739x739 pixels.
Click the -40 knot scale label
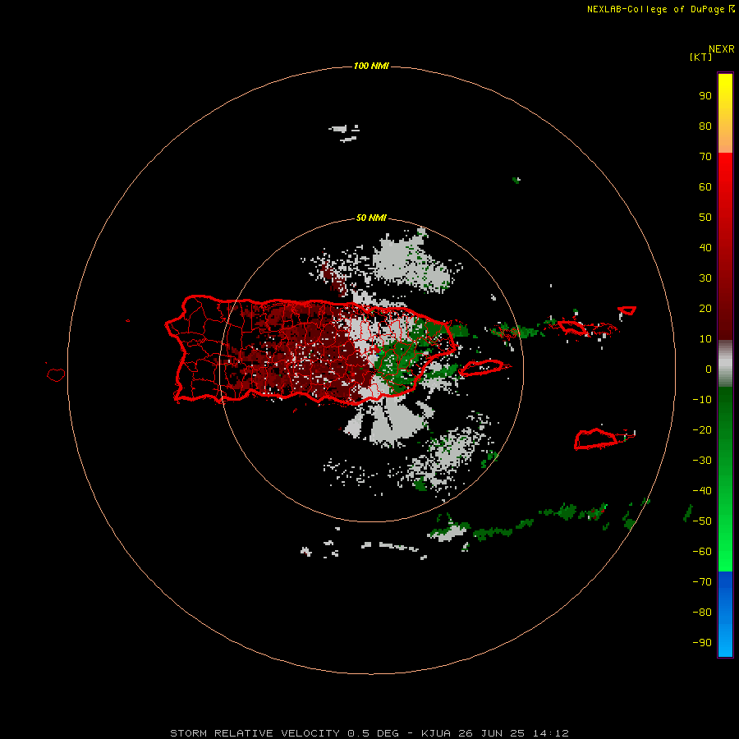tap(702, 491)
